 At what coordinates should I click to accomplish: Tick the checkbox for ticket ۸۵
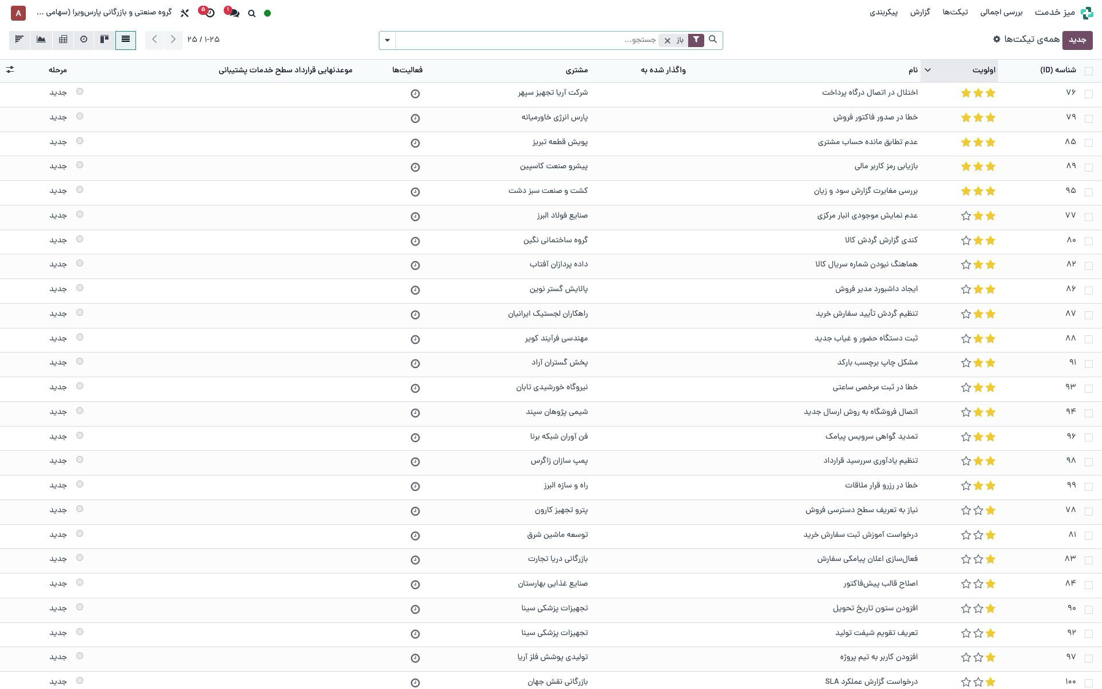[x=1089, y=143]
